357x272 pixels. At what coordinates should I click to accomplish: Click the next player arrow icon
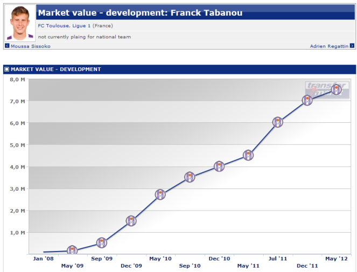pyautogui.click(x=352, y=46)
